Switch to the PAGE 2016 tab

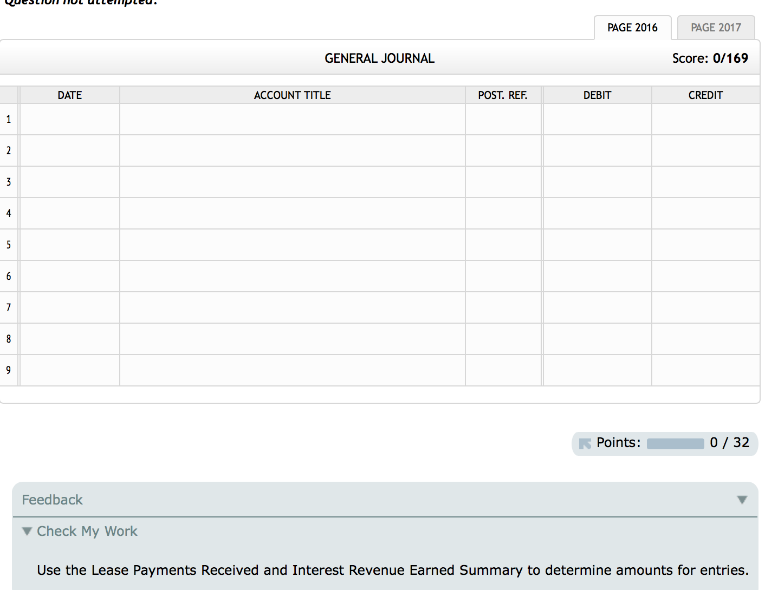(x=632, y=28)
